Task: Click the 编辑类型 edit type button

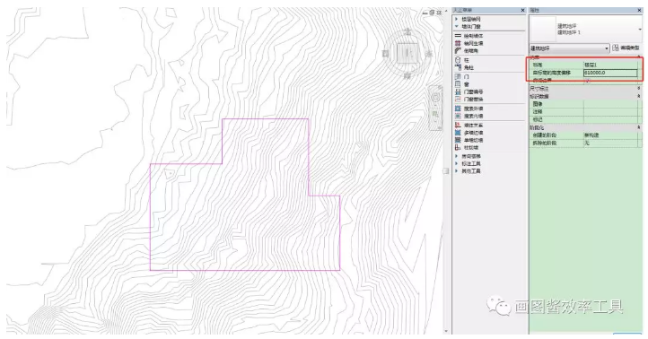Action: [627, 48]
